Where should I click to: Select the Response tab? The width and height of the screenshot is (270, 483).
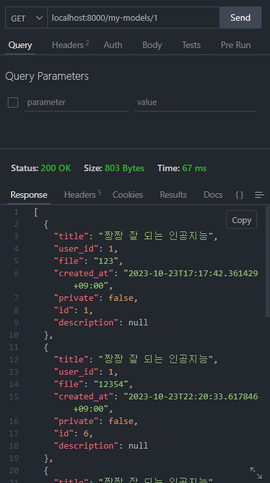(29, 194)
